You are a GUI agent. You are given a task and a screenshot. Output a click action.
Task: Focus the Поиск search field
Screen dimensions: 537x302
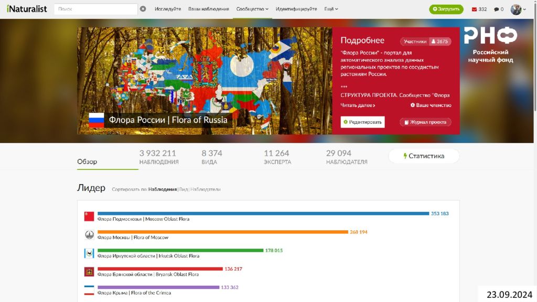tap(95, 9)
